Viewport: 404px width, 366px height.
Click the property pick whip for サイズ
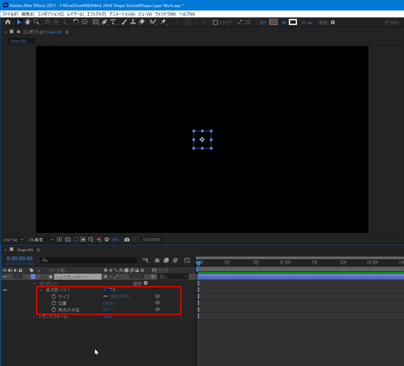tap(158, 296)
